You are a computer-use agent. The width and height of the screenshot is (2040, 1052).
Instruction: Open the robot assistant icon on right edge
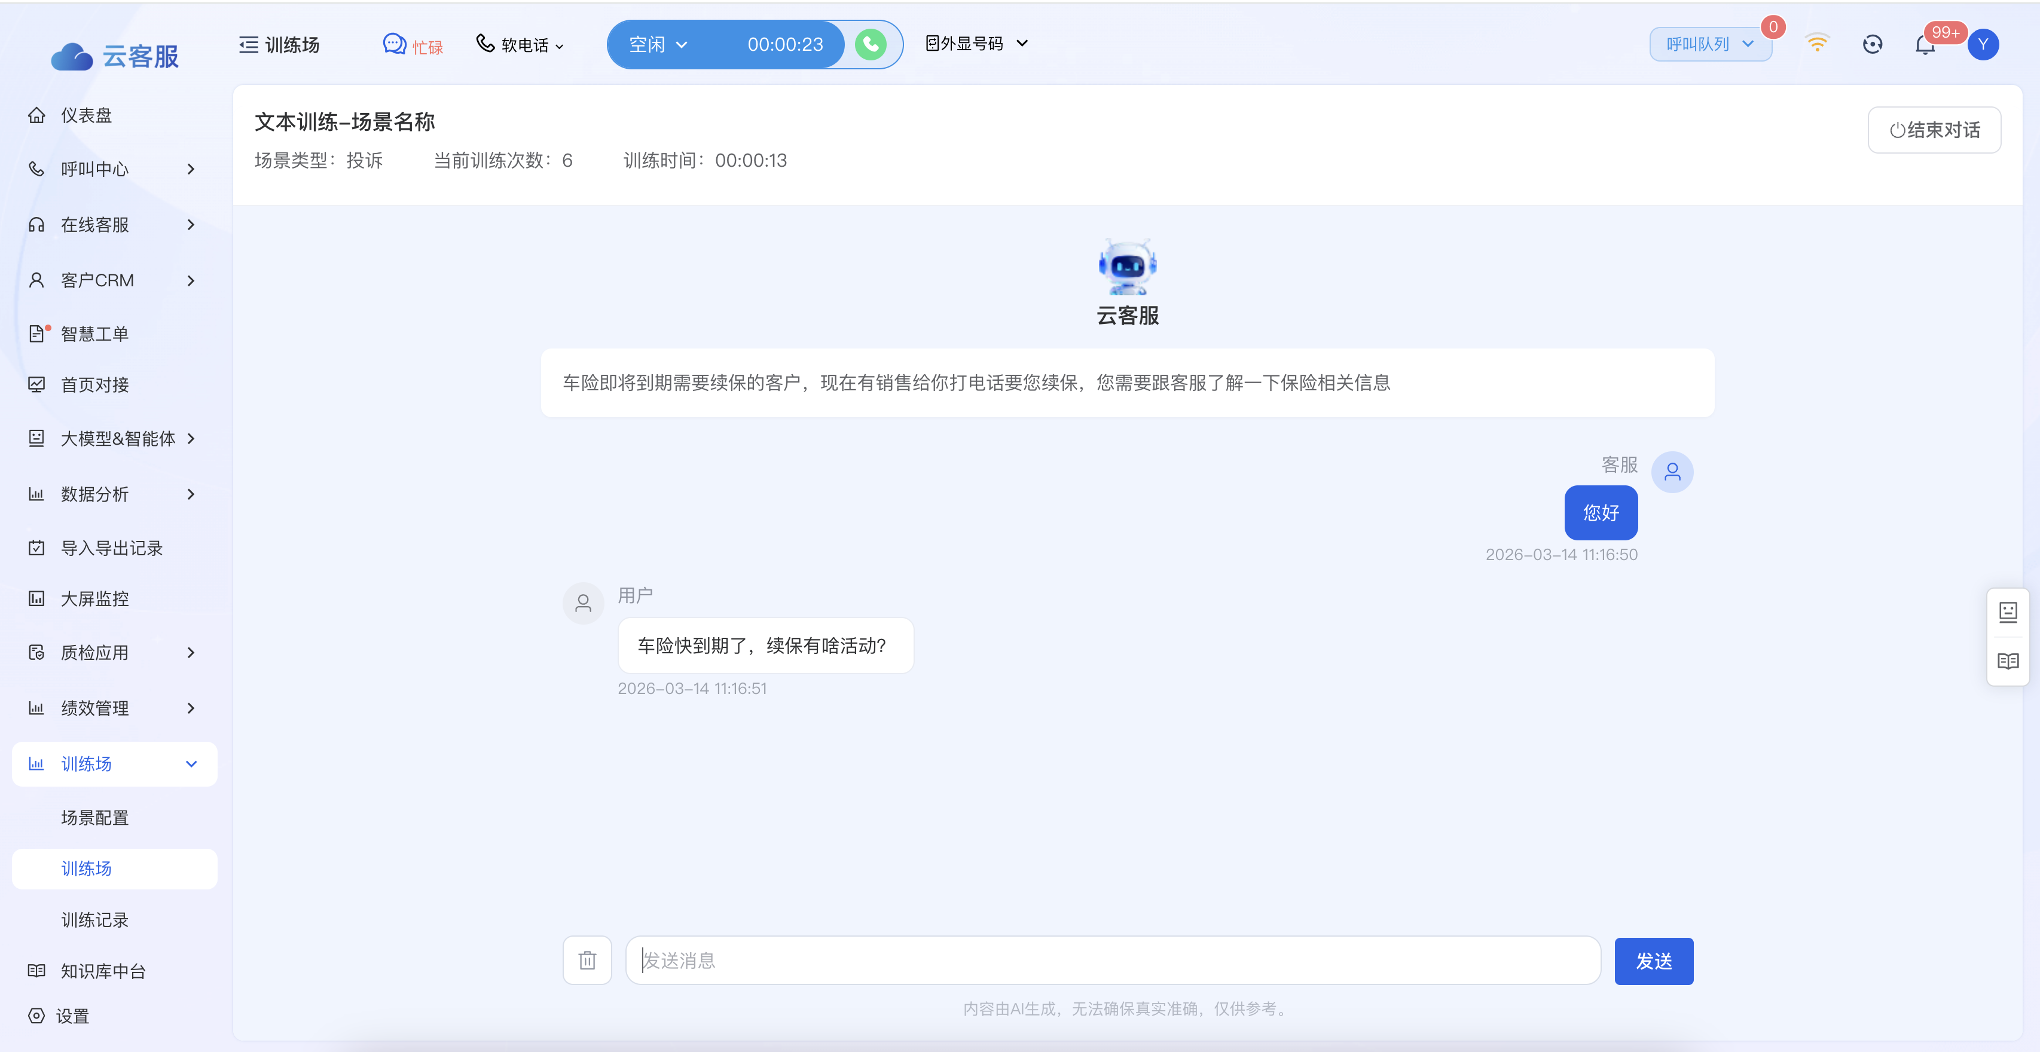[2008, 612]
